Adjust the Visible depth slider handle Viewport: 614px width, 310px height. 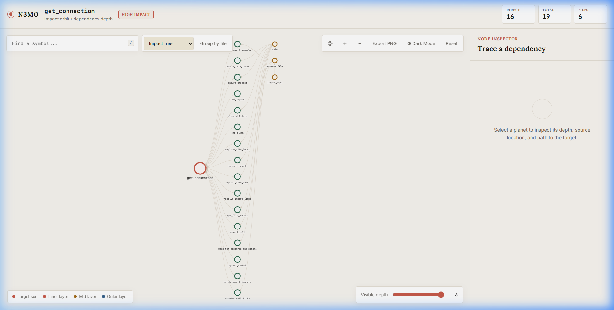(441, 295)
